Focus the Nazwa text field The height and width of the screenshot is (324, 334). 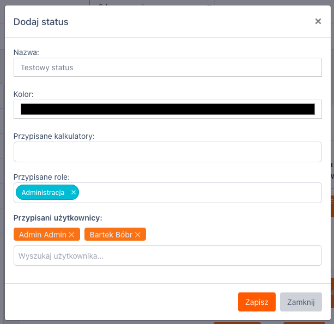[167, 68]
